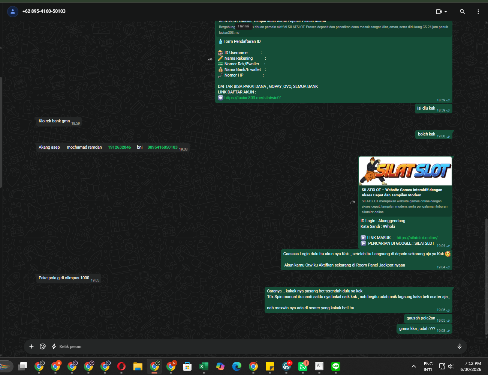The image size is (488, 375).
Task: Search within this chat
Action: (463, 12)
